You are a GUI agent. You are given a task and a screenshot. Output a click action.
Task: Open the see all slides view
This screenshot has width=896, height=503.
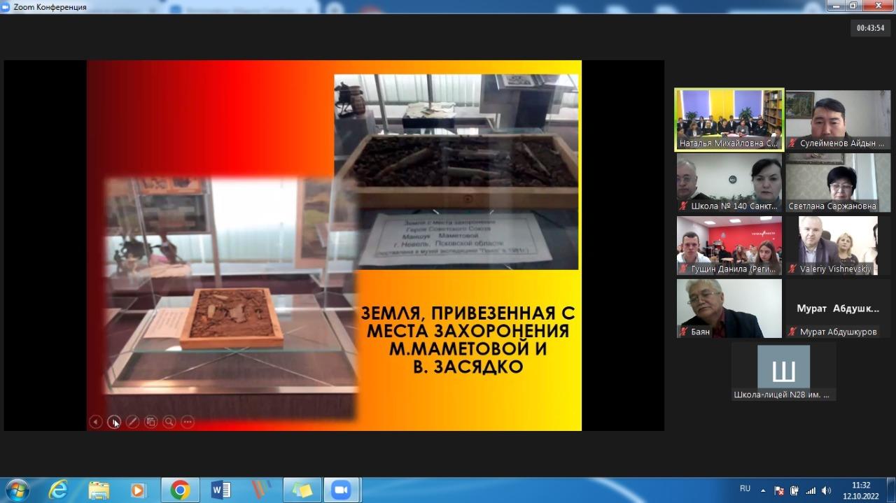tap(150, 422)
